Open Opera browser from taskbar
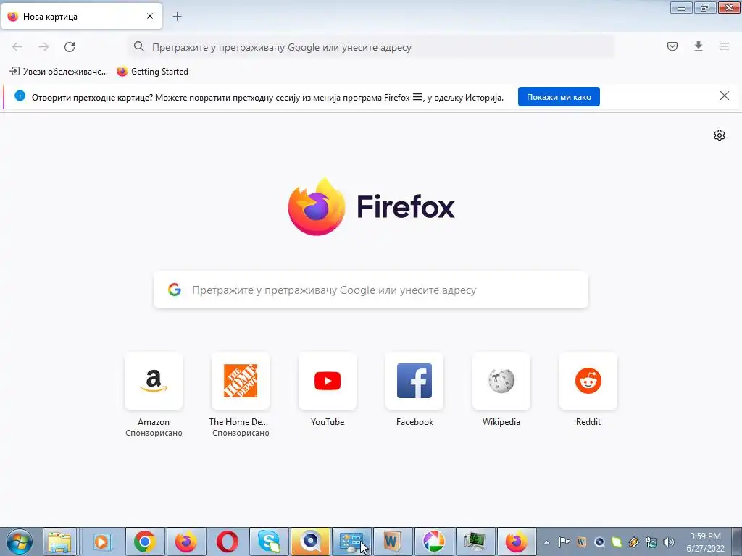This screenshot has width=742, height=556. pyautogui.click(x=228, y=542)
